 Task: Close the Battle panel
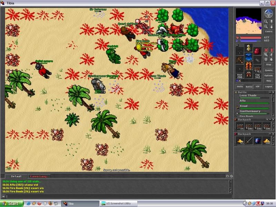coord(273,92)
